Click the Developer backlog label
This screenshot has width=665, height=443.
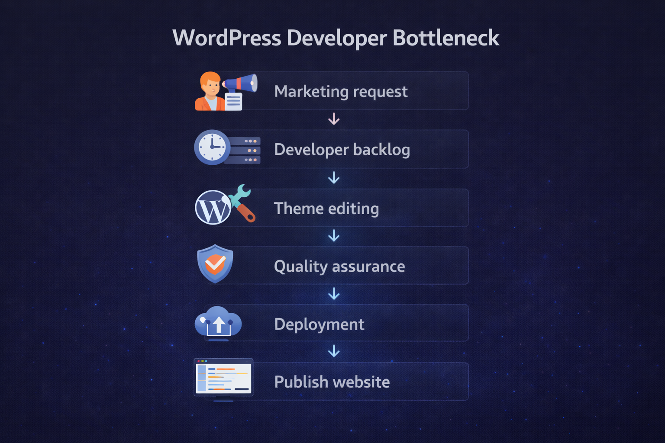[x=342, y=149]
